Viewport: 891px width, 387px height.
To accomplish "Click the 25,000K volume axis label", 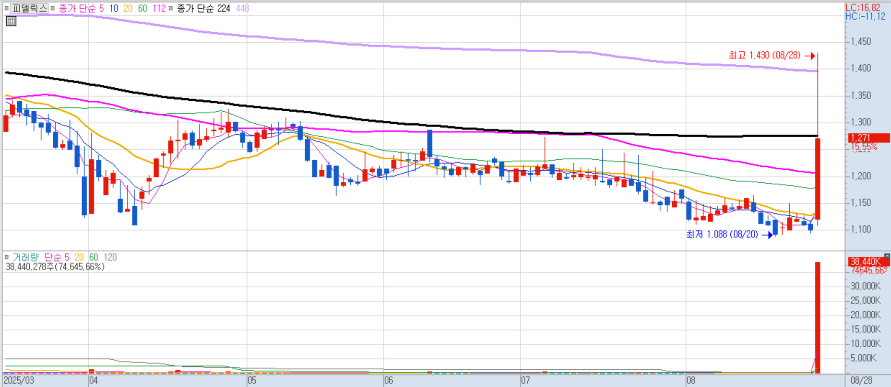I will pyautogui.click(x=866, y=301).
